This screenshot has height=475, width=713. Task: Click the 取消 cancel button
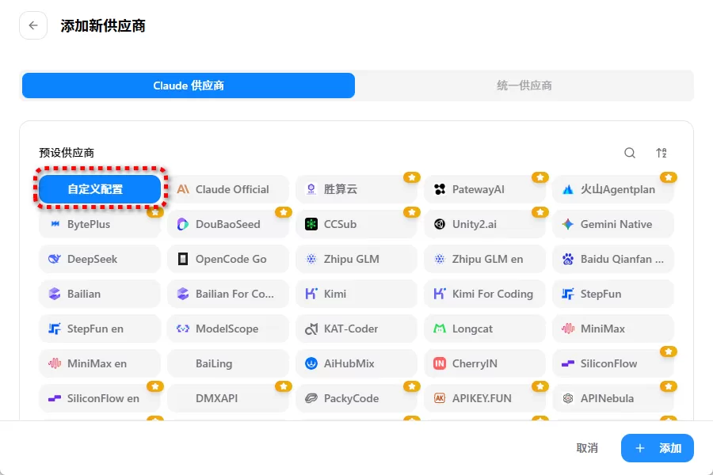pos(587,448)
